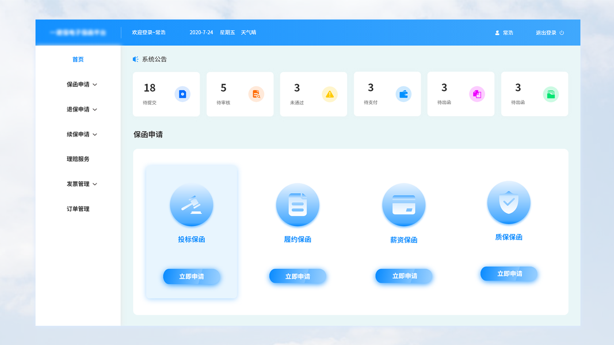The width and height of the screenshot is (614, 345).
Task: Open 订单管理 in the sidebar
Action: pos(78,209)
